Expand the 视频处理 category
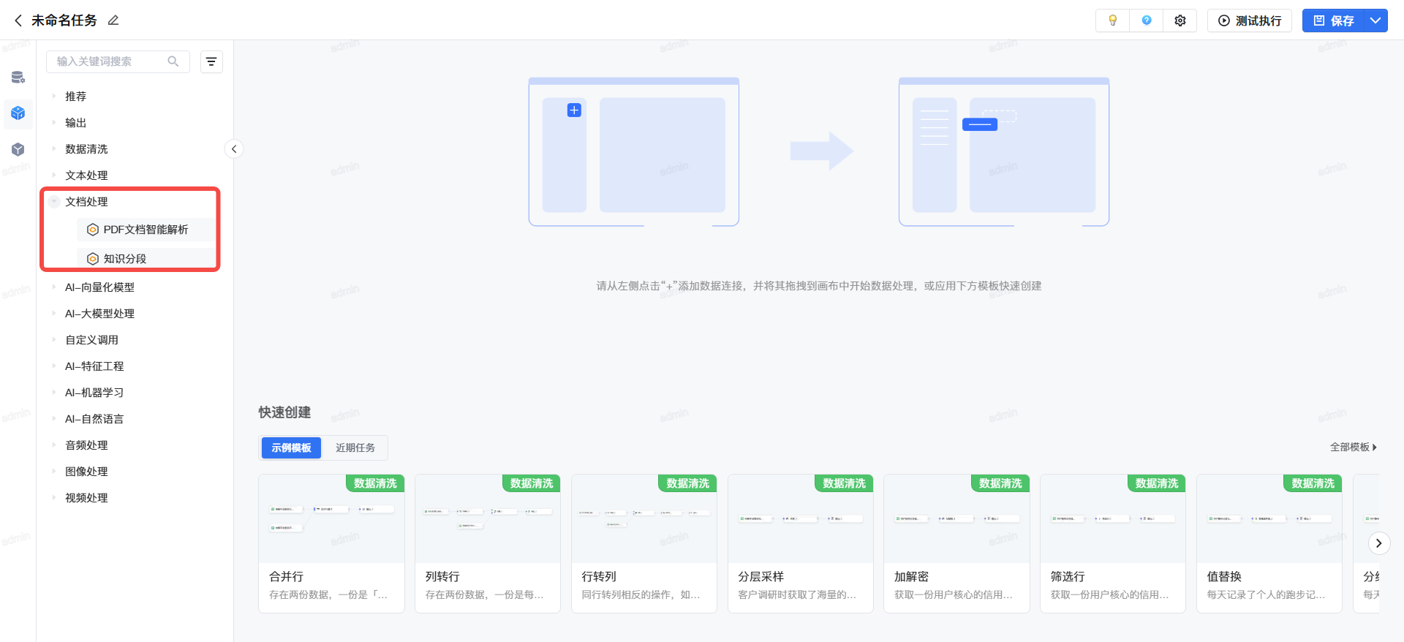 (x=54, y=498)
